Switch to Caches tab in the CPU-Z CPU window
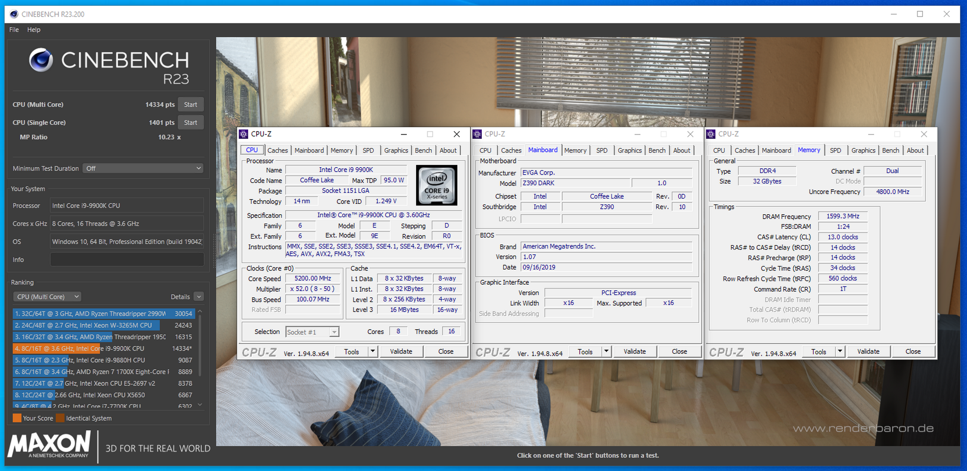This screenshot has height=471, width=967. pos(278,151)
